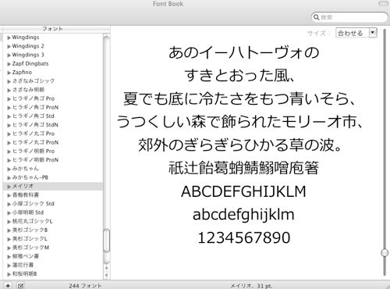The image size is (390, 289).
Task: Click the すきとおった風 preview line
Action: pos(239,76)
